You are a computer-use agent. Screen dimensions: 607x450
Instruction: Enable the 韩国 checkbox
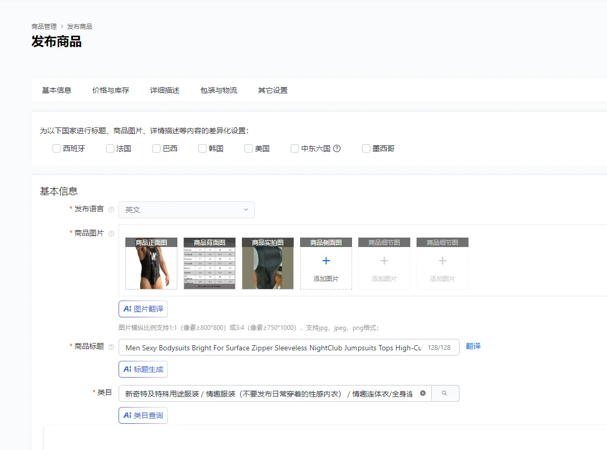click(203, 148)
